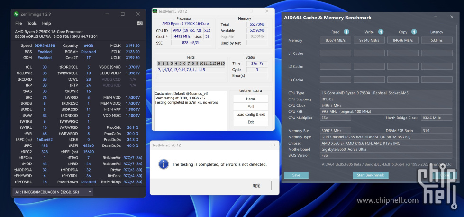Click the L1 Cache Read field
The image size is (464, 217).
pos(335,53)
